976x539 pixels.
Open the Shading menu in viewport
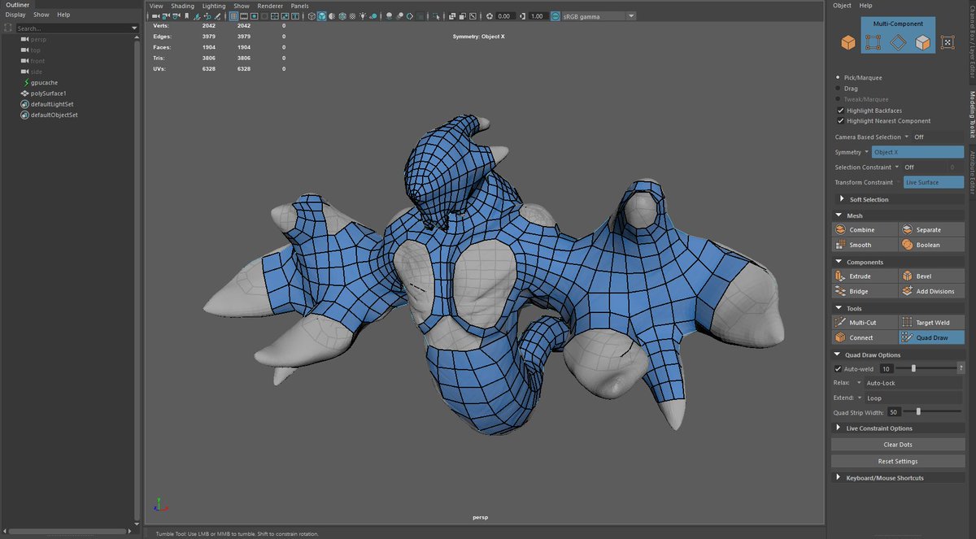tap(182, 6)
